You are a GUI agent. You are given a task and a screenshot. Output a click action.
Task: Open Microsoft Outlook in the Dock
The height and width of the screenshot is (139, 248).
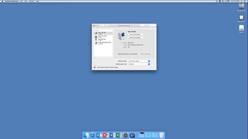click(x=99, y=135)
